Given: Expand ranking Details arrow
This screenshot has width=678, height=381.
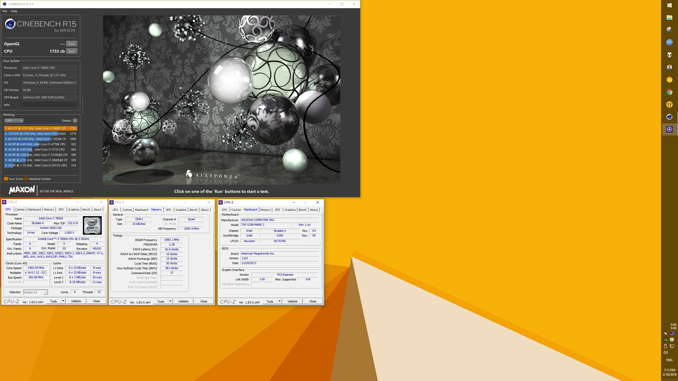Looking at the screenshot, I should [75, 121].
